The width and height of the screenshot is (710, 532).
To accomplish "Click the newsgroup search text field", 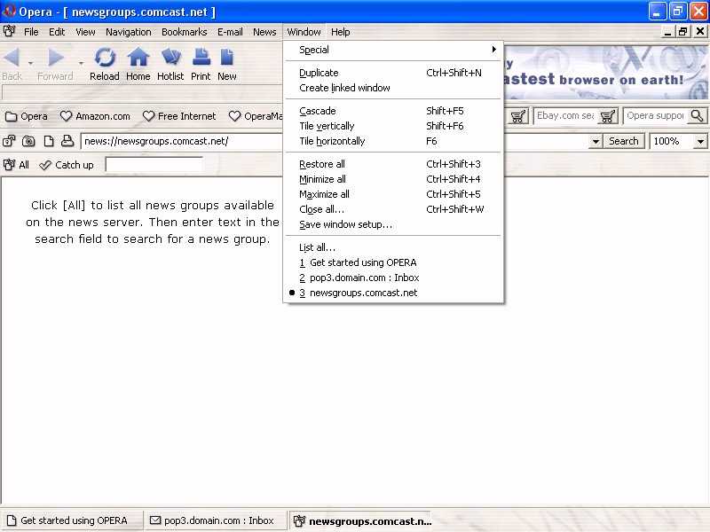I will (154, 165).
